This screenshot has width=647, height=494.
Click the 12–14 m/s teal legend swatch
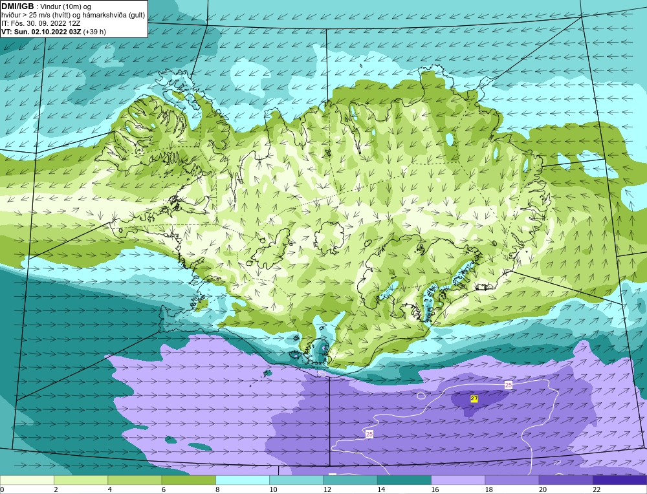pos(350,480)
